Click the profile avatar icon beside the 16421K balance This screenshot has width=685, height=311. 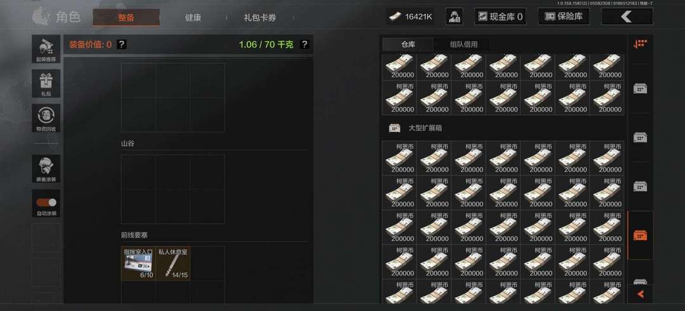point(454,16)
